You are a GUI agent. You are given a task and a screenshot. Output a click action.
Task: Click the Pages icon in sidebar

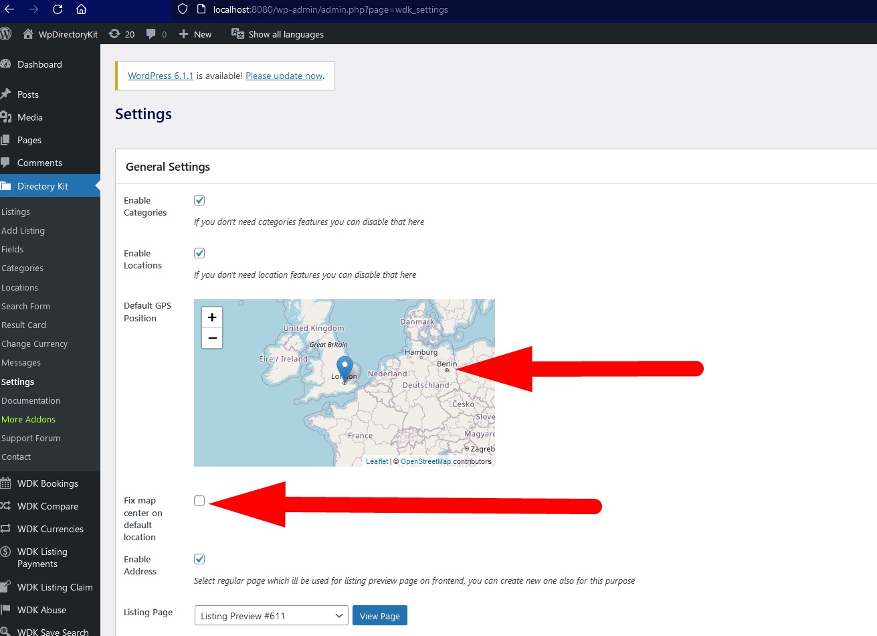(x=6, y=140)
